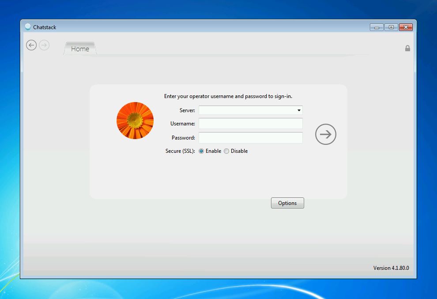437x299 pixels.
Task: Close the Chatstack window
Action: pyautogui.click(x=406, y=27)
